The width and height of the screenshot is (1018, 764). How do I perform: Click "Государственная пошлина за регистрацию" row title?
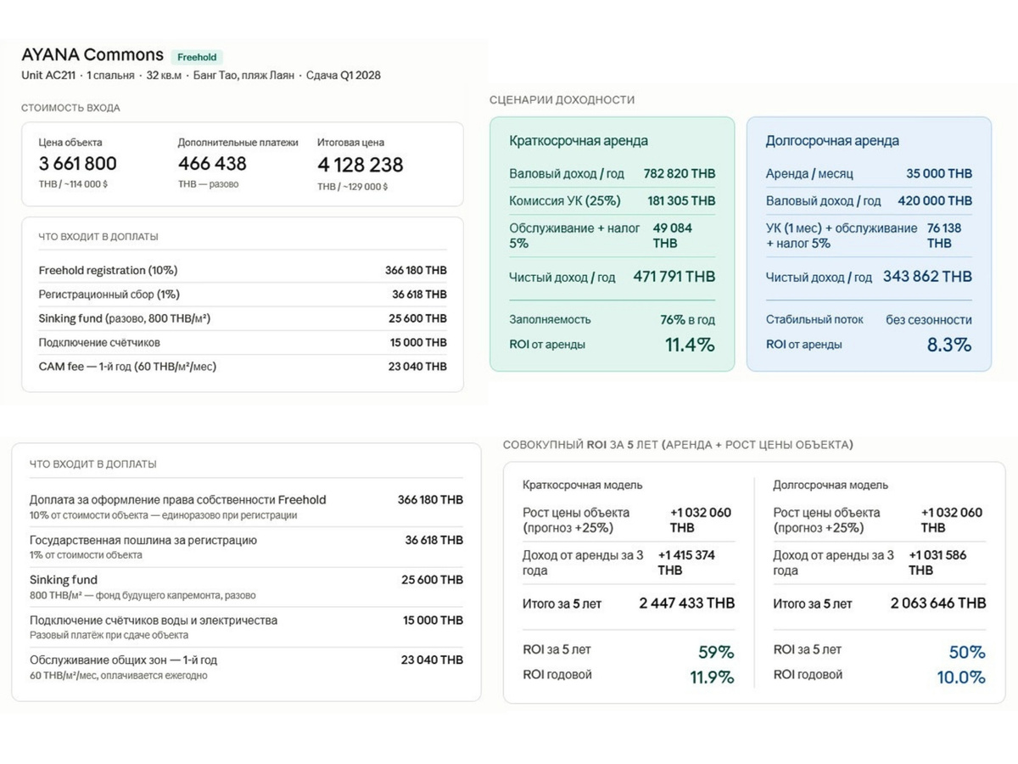(143, 540)
